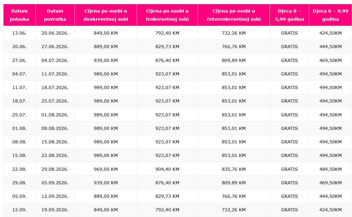Image resolution: width=352 pixels, height=217 pixels.
Task: Select the 835,76 KM quadruple room price
Action: point(234,169)
